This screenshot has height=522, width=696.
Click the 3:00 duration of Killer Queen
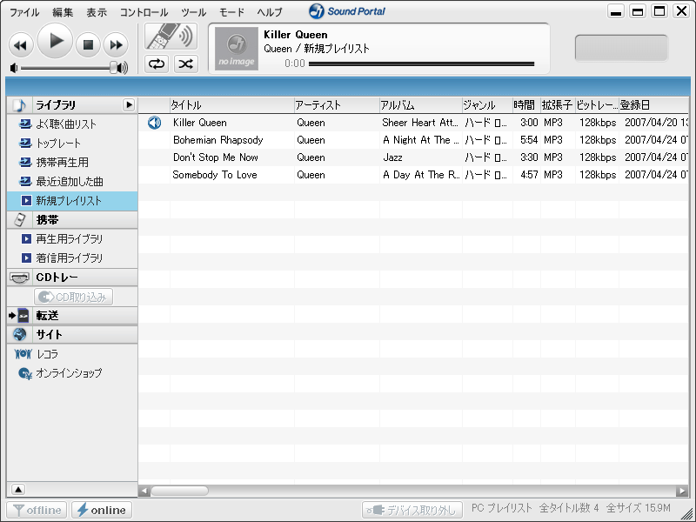coord(529,123)
